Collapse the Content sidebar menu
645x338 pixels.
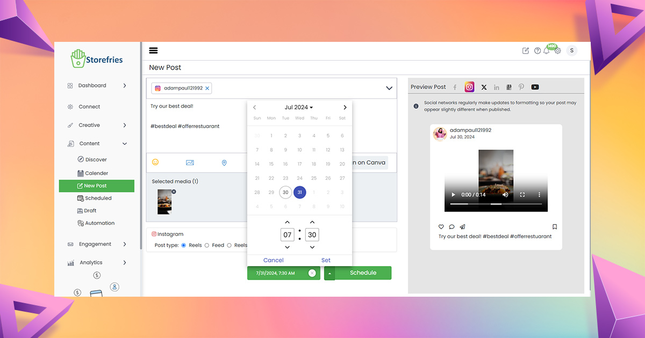click(125, 144)
